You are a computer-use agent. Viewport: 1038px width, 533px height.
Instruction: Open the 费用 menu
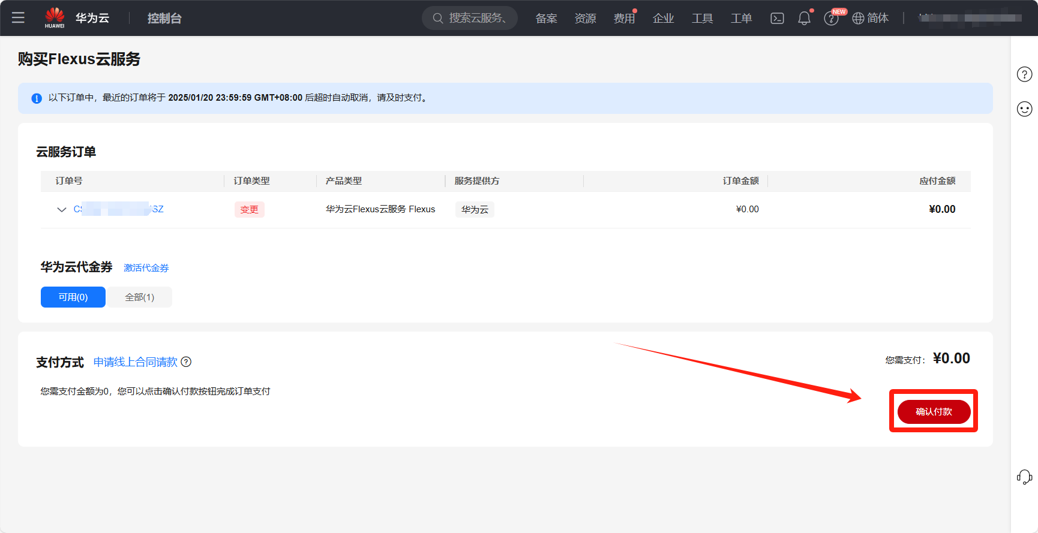click(624, 19)
